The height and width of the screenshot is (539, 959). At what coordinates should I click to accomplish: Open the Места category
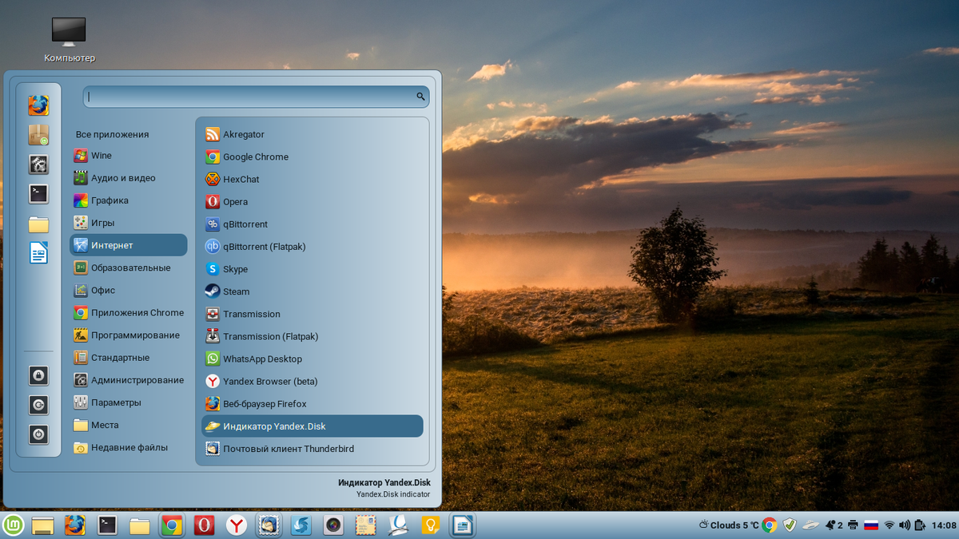pos(128,425)
